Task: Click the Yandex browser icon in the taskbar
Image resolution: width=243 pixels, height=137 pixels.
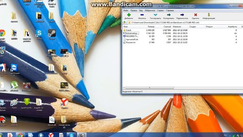Action: pyautogui.click(x=51, y=135)
